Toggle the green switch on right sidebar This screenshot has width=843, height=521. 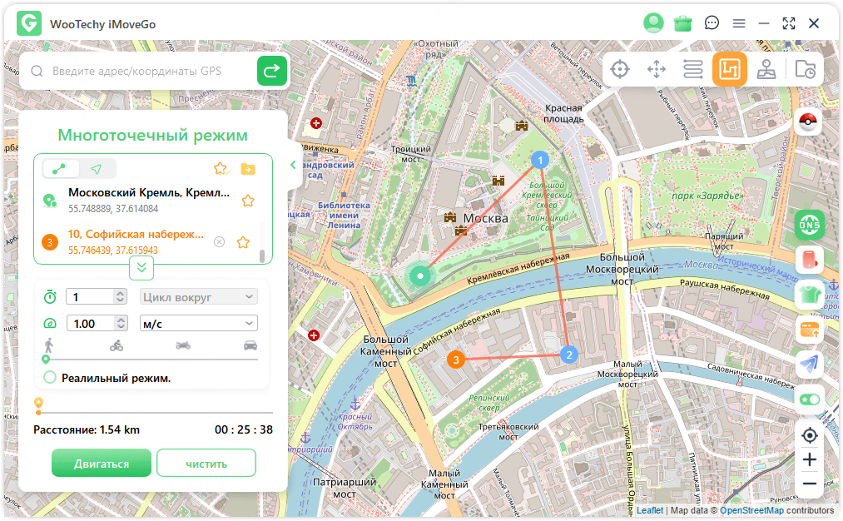click(x=809, y=399)
